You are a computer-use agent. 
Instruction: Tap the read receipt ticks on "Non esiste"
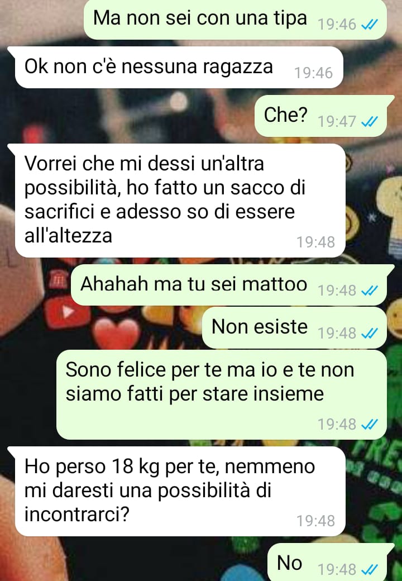pyautogui.click(x=370, y=334)
